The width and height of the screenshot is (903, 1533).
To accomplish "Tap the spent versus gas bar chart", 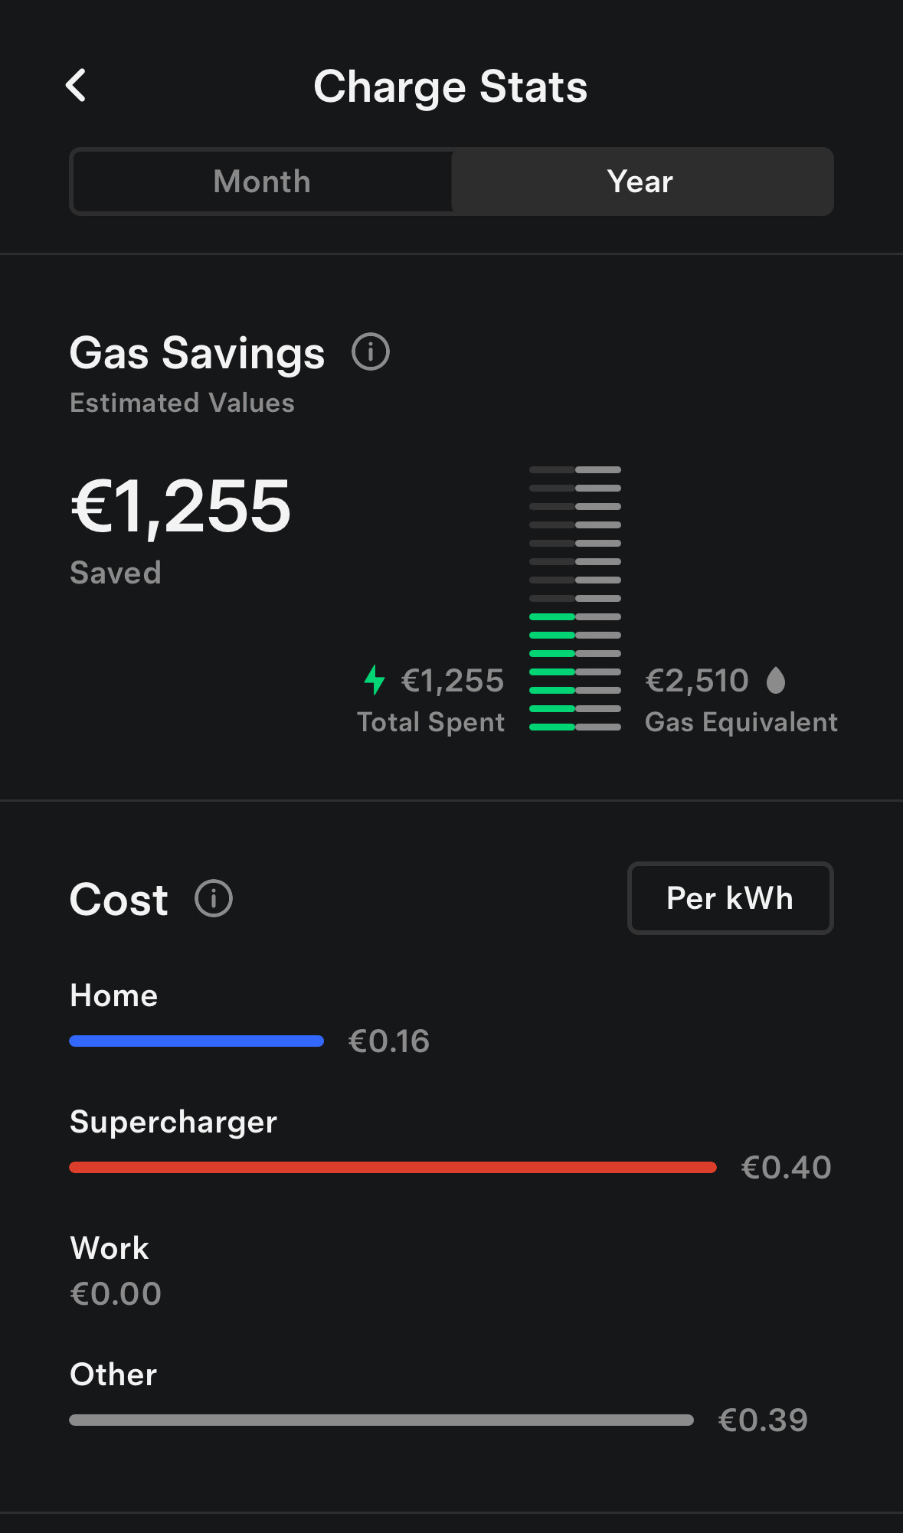I will (x=575, y=598).
